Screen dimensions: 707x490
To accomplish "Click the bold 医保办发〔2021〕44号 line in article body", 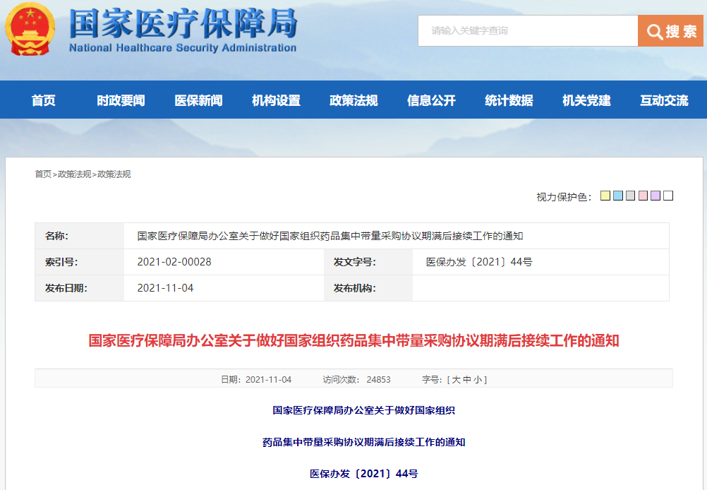I will pyautogui.click(x=364, y=474).
